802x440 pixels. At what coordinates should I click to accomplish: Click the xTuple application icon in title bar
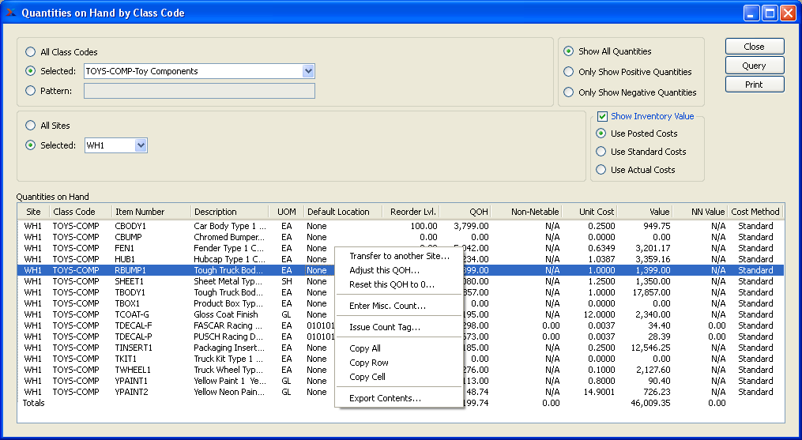click(x=10, y=13)
